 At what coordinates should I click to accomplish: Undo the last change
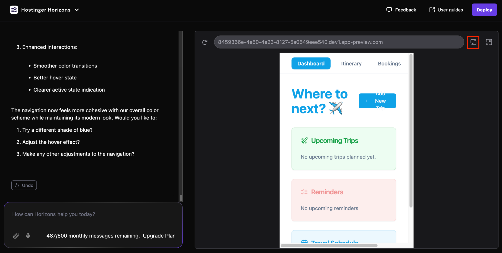(x=24, y=185)
